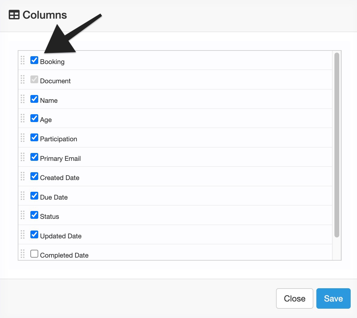Screen dimensions: 357x318
Task: Click the column list vertical scrollbar
Action: pos(337,145)
